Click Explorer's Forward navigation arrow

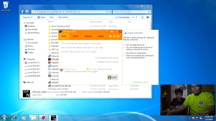(x=27, y=12)
